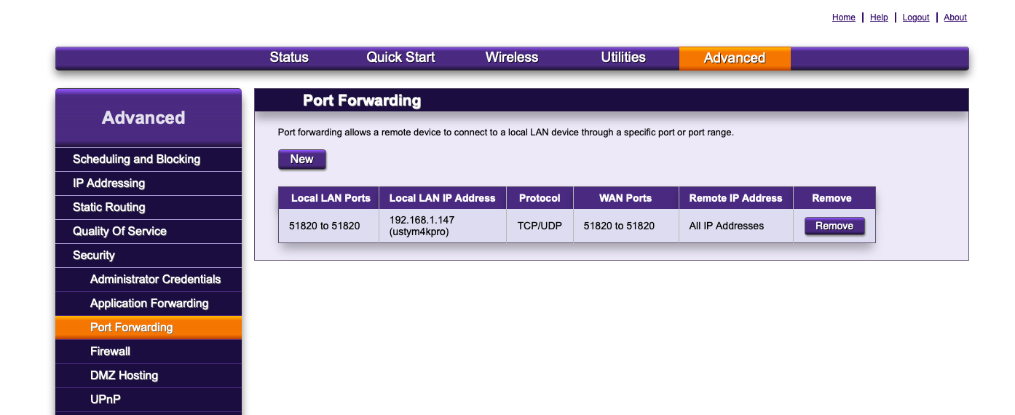The height and width of the screenshot is (415, 1015).
Task: Select Quality Of Service menu item
Action: (119, 232)
